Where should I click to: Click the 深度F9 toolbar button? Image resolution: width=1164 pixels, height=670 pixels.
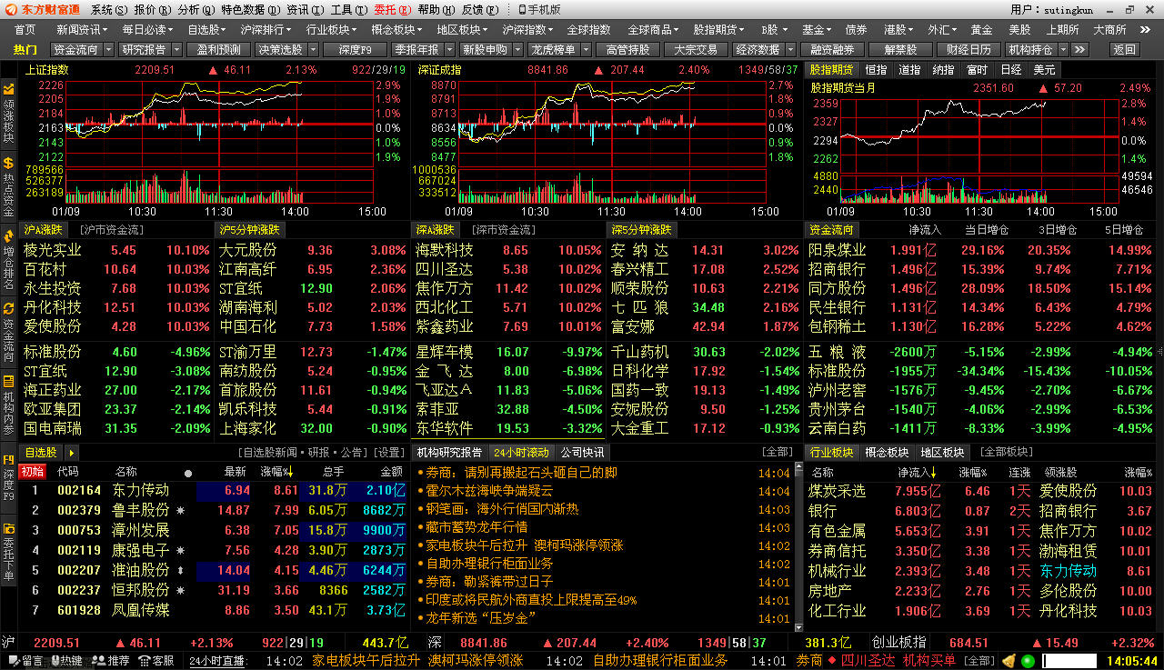click(355, 49)
